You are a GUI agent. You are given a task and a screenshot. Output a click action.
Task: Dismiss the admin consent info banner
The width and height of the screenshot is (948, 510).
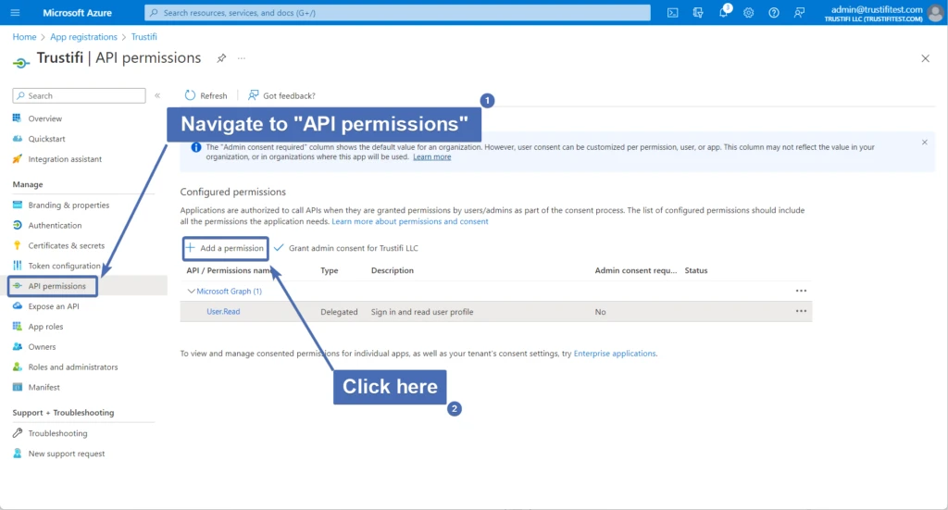pos(925,143)
